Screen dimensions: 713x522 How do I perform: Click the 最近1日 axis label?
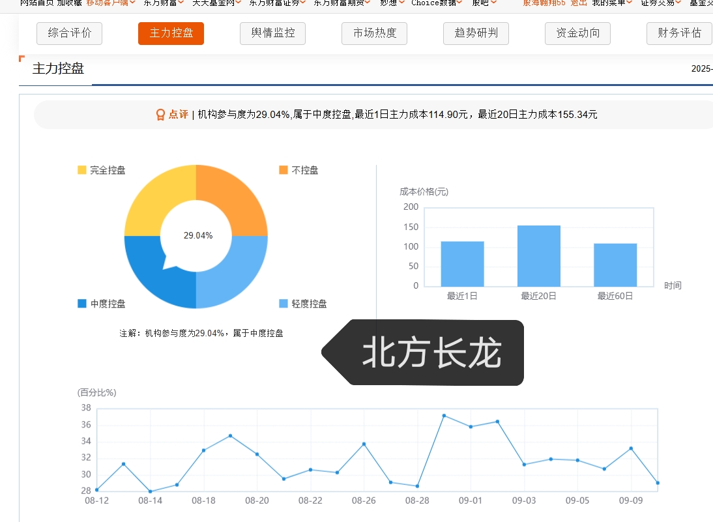pyautogui.click(x=462, y=296)
